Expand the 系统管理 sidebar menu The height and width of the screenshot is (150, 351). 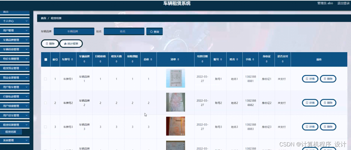[15, 140]
